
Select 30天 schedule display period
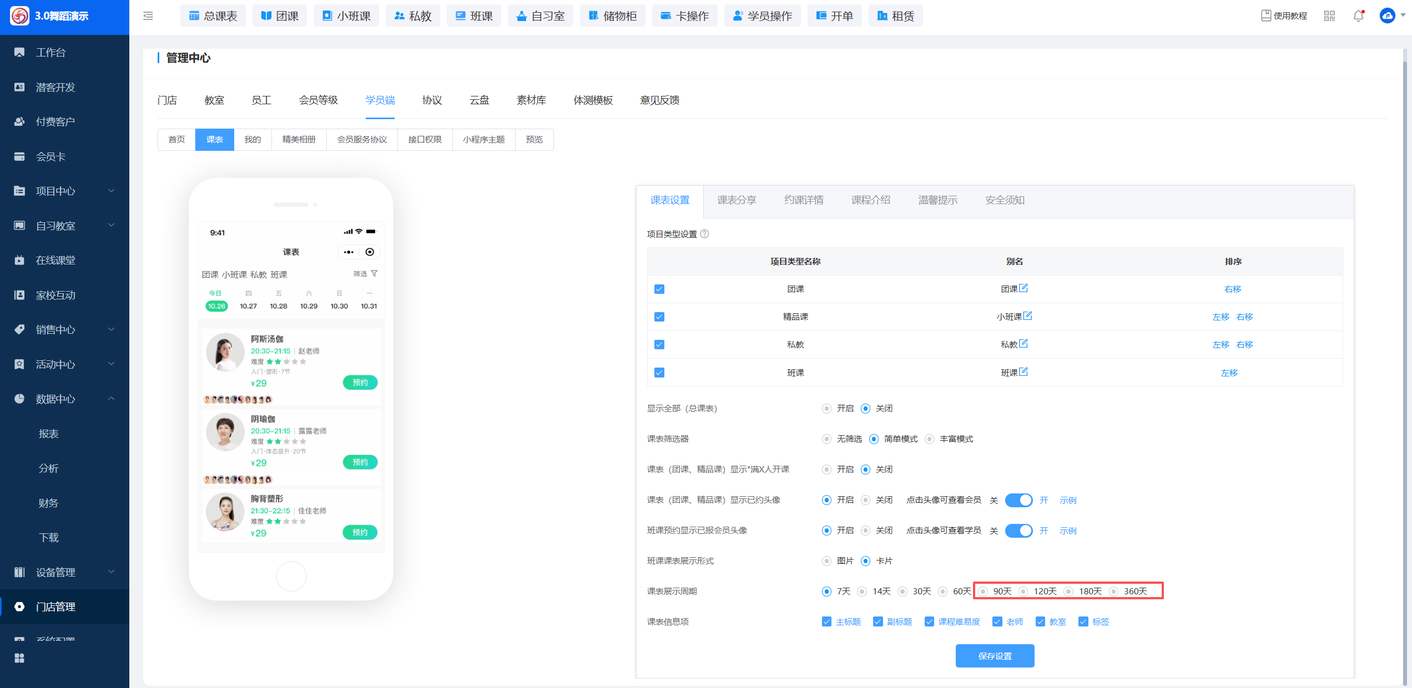tap(903, 592)
